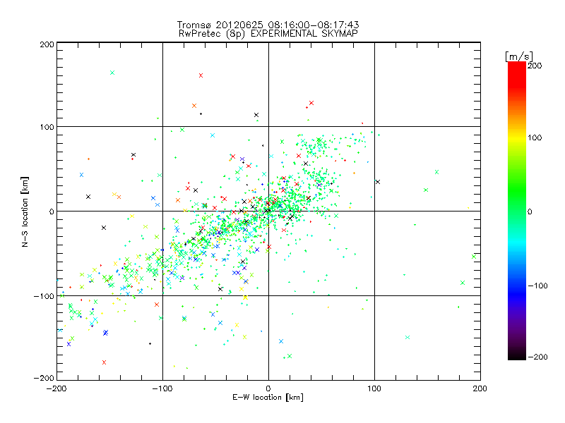Click the x-axis tick label '100'
The image size is (565, 423).
point(374,389)
